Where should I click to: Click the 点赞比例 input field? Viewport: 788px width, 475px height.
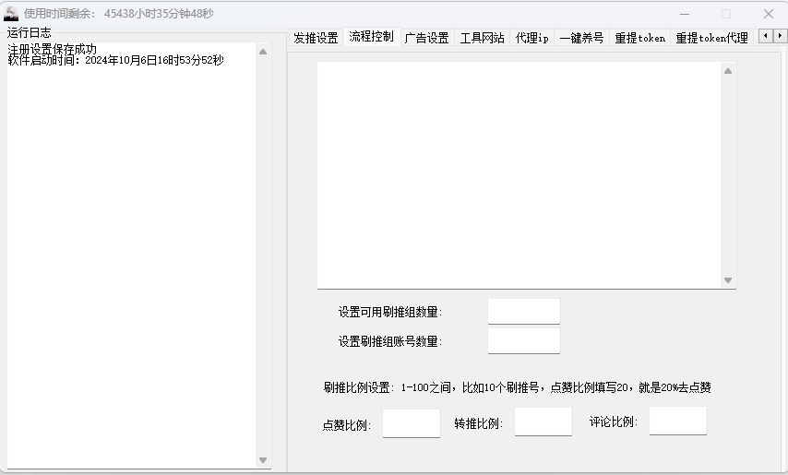tap(411, 424)
